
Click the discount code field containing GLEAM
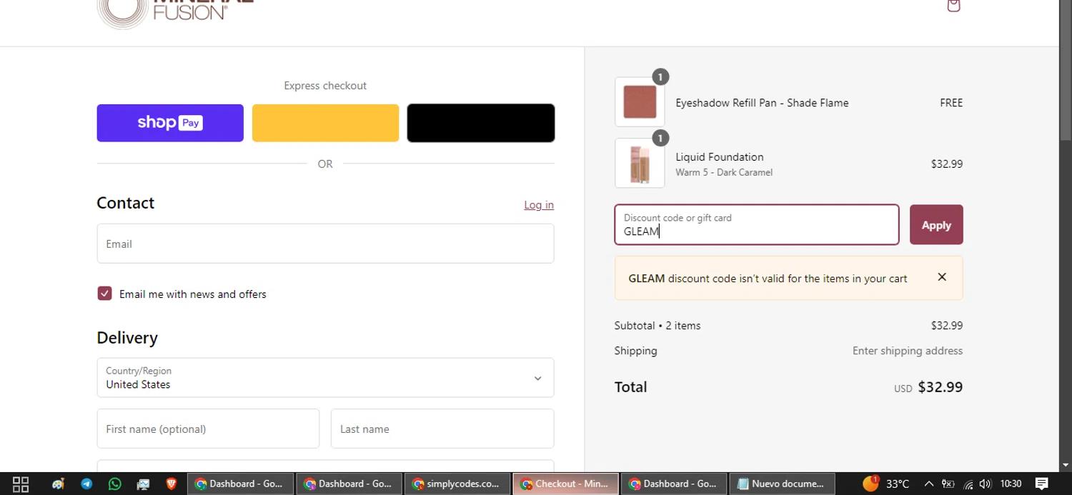(757, 224)
